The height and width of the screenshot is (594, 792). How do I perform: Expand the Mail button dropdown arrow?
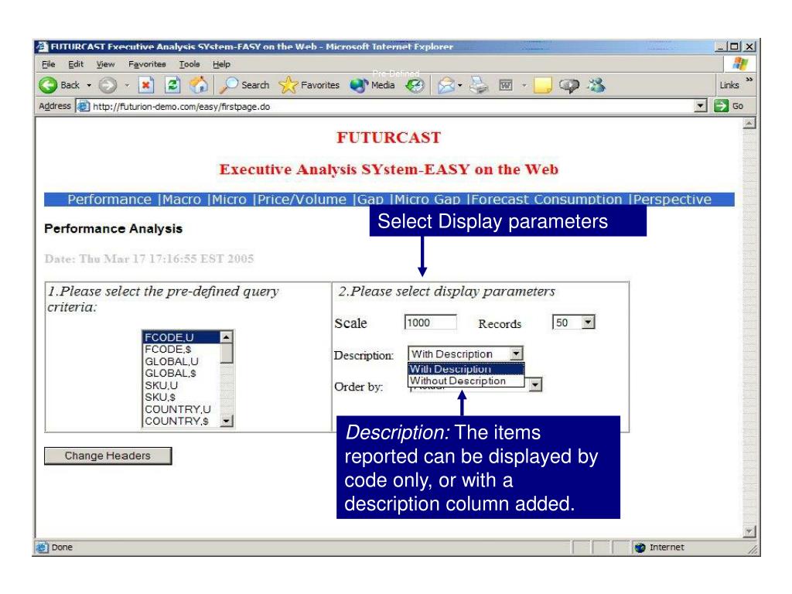pos(459,85)
